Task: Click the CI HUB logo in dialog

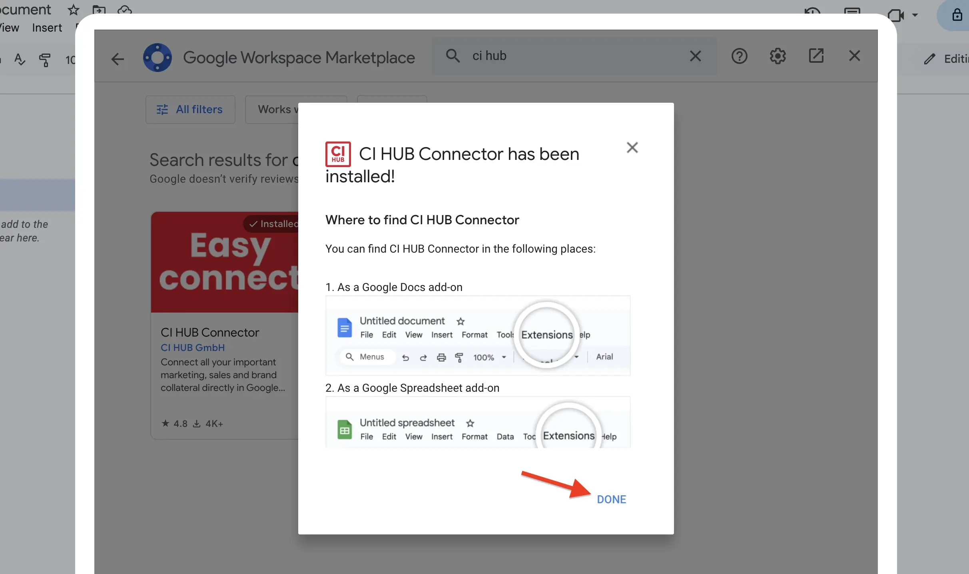Action: click(338, 154)
